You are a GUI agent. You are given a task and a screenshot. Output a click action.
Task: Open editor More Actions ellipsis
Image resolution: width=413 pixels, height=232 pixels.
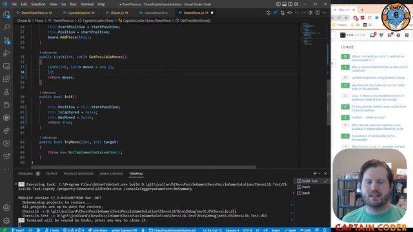click(x=325, y=13)
